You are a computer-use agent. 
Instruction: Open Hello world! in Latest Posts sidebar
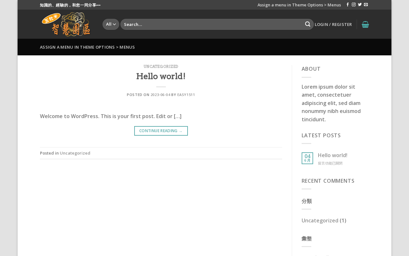(333, 155)
